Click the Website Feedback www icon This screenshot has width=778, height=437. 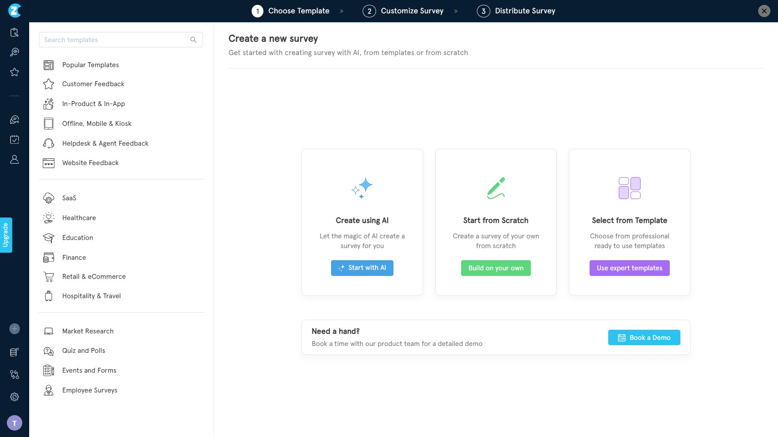coord(49,163)
